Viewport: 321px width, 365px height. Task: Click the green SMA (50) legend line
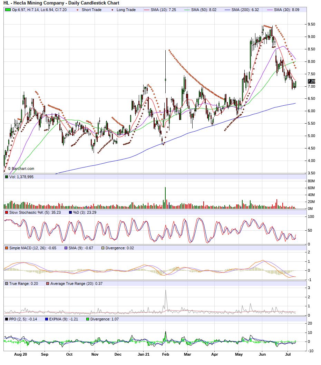(x=187, y=10)
